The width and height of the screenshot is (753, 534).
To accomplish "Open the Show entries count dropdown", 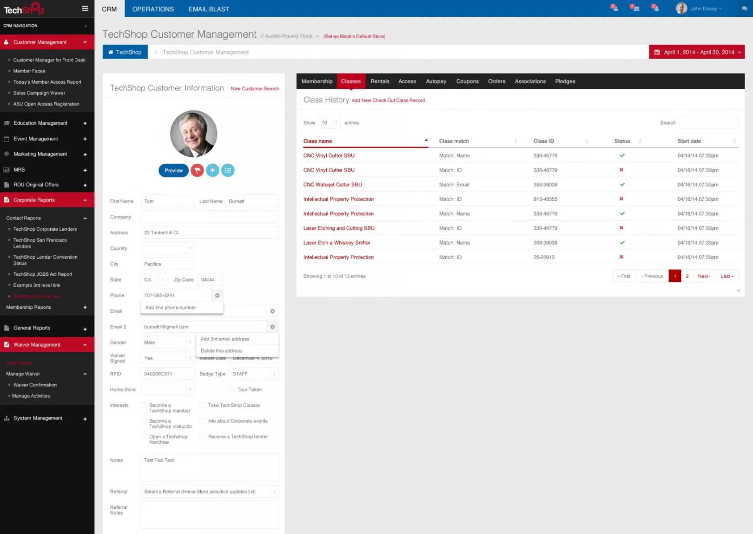I will click(329, 123).
